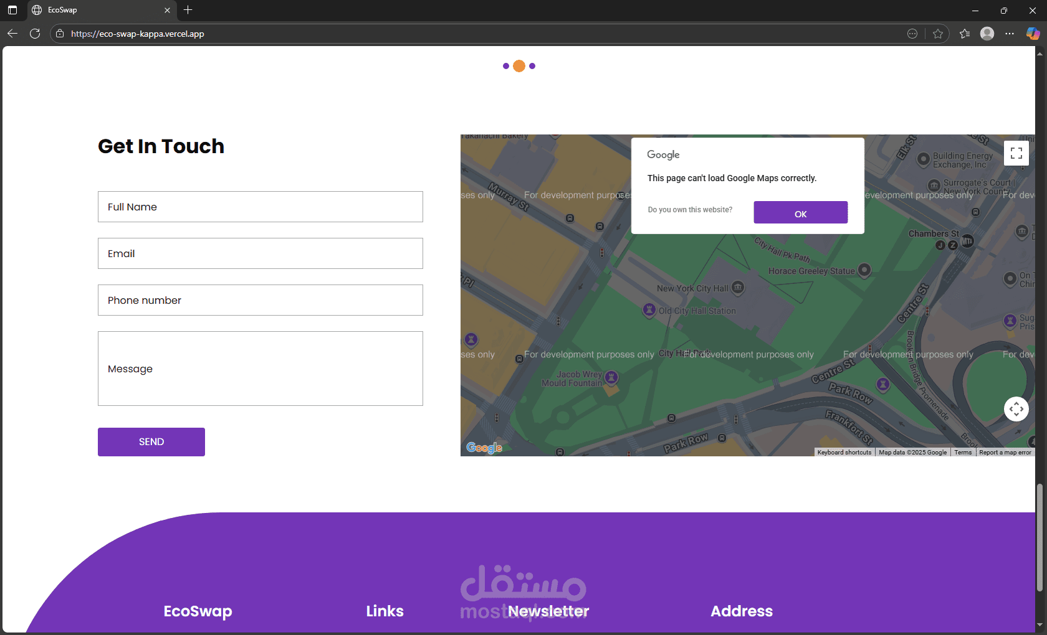This screenshot has height=635, width=1047.
Task: Focus the Full Name field
Action: point(261,207)
